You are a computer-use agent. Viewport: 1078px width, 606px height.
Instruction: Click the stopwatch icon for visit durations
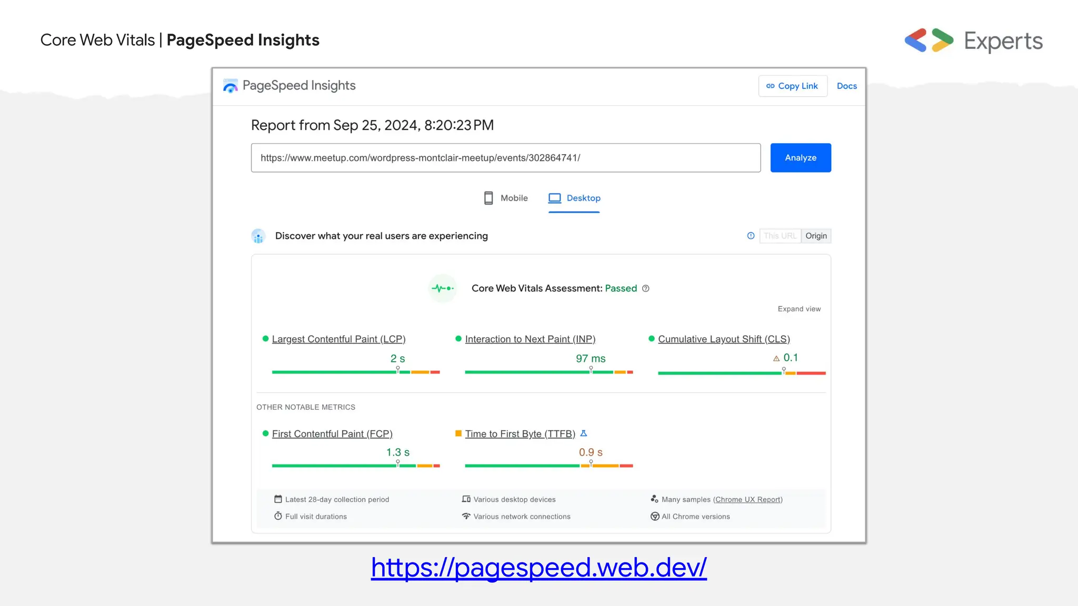(x=278, y=516)
